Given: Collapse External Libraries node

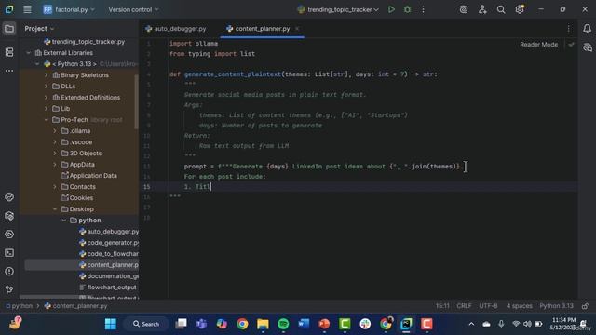Looking at the screenshot, I should pyautogui.click(x=29, y=53).
